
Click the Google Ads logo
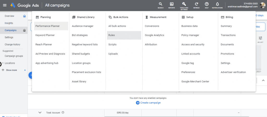[13, 5]
